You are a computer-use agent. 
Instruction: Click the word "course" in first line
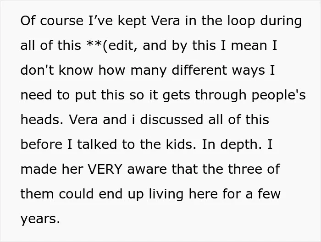pyautogui.click(x=61, y=21)
